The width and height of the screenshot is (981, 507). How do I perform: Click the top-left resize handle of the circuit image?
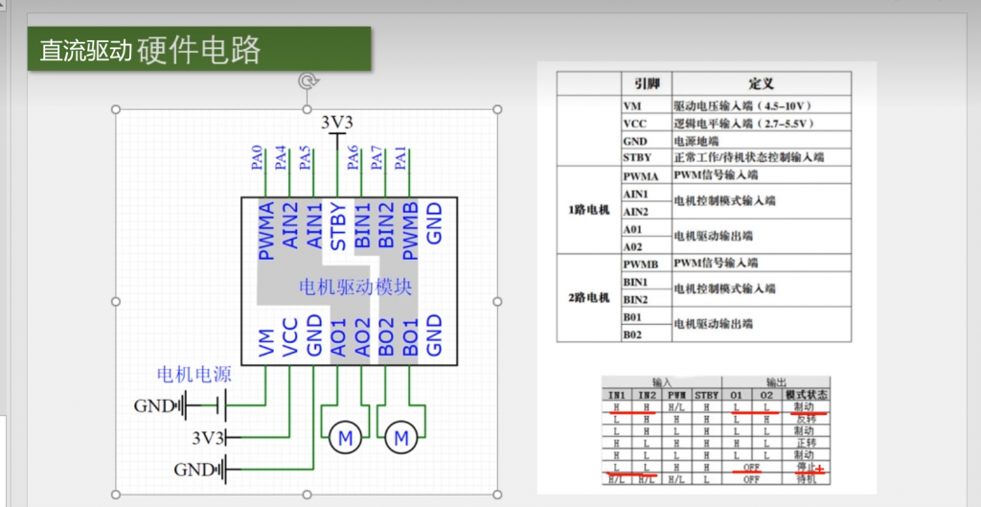coord(117,109)
